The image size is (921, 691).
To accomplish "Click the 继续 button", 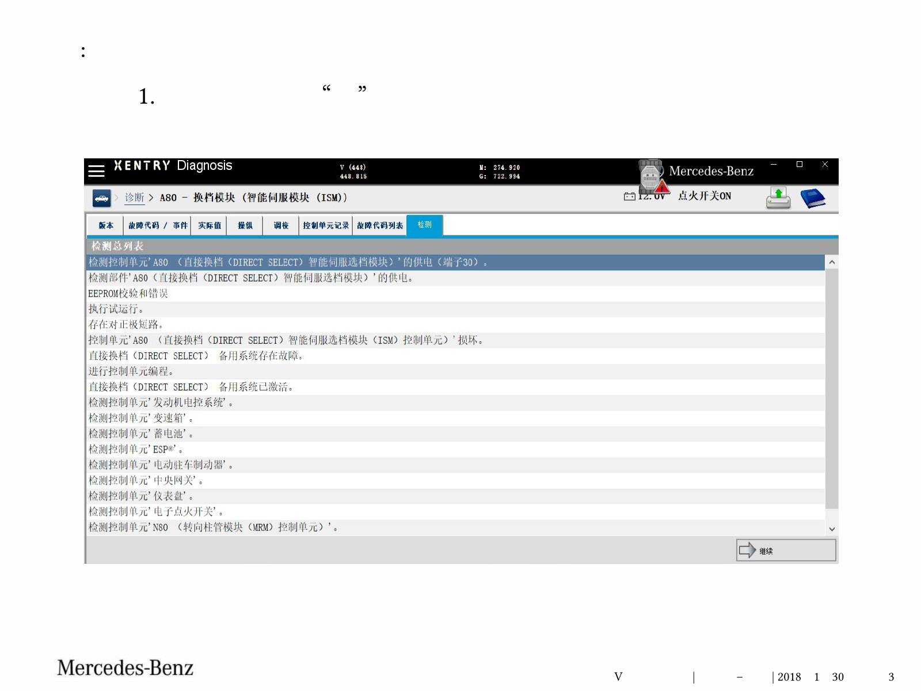I will pyautogui.click(x=786, y=550).
